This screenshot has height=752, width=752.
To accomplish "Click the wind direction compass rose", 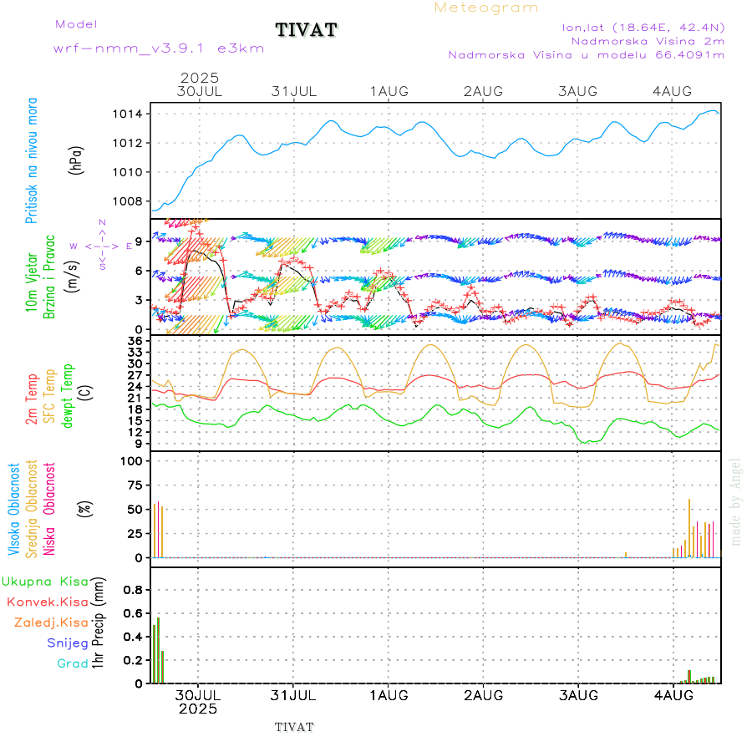I will pyautogui.click(x=102, y=246).
